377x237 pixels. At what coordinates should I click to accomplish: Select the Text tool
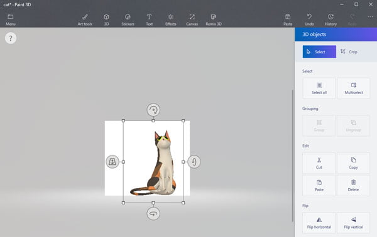click(149, 20)
